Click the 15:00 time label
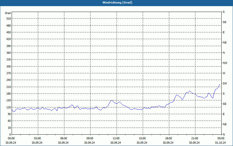233x146 pixels. pos(143,138)
